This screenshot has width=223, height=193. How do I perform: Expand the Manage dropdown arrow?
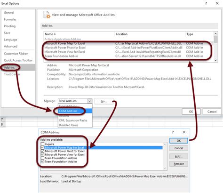click(x=90, y=101)
